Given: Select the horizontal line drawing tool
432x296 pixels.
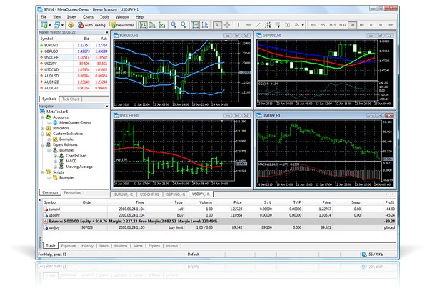Looking at the screenshot, I should click(248, 25).
